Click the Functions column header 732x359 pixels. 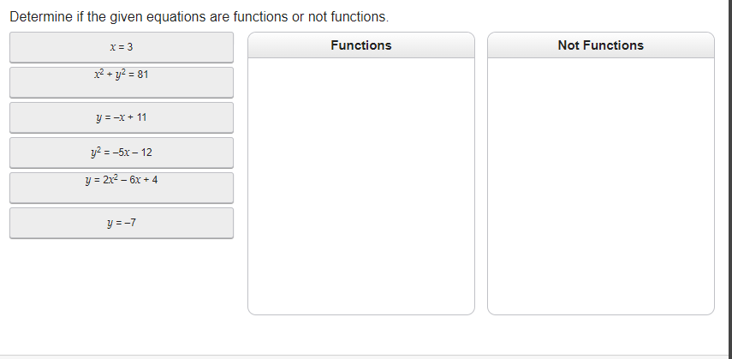(x=361, y=45)
